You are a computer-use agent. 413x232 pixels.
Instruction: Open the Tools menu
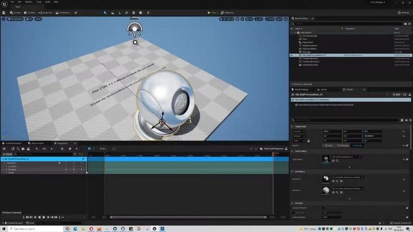[39, 2]
